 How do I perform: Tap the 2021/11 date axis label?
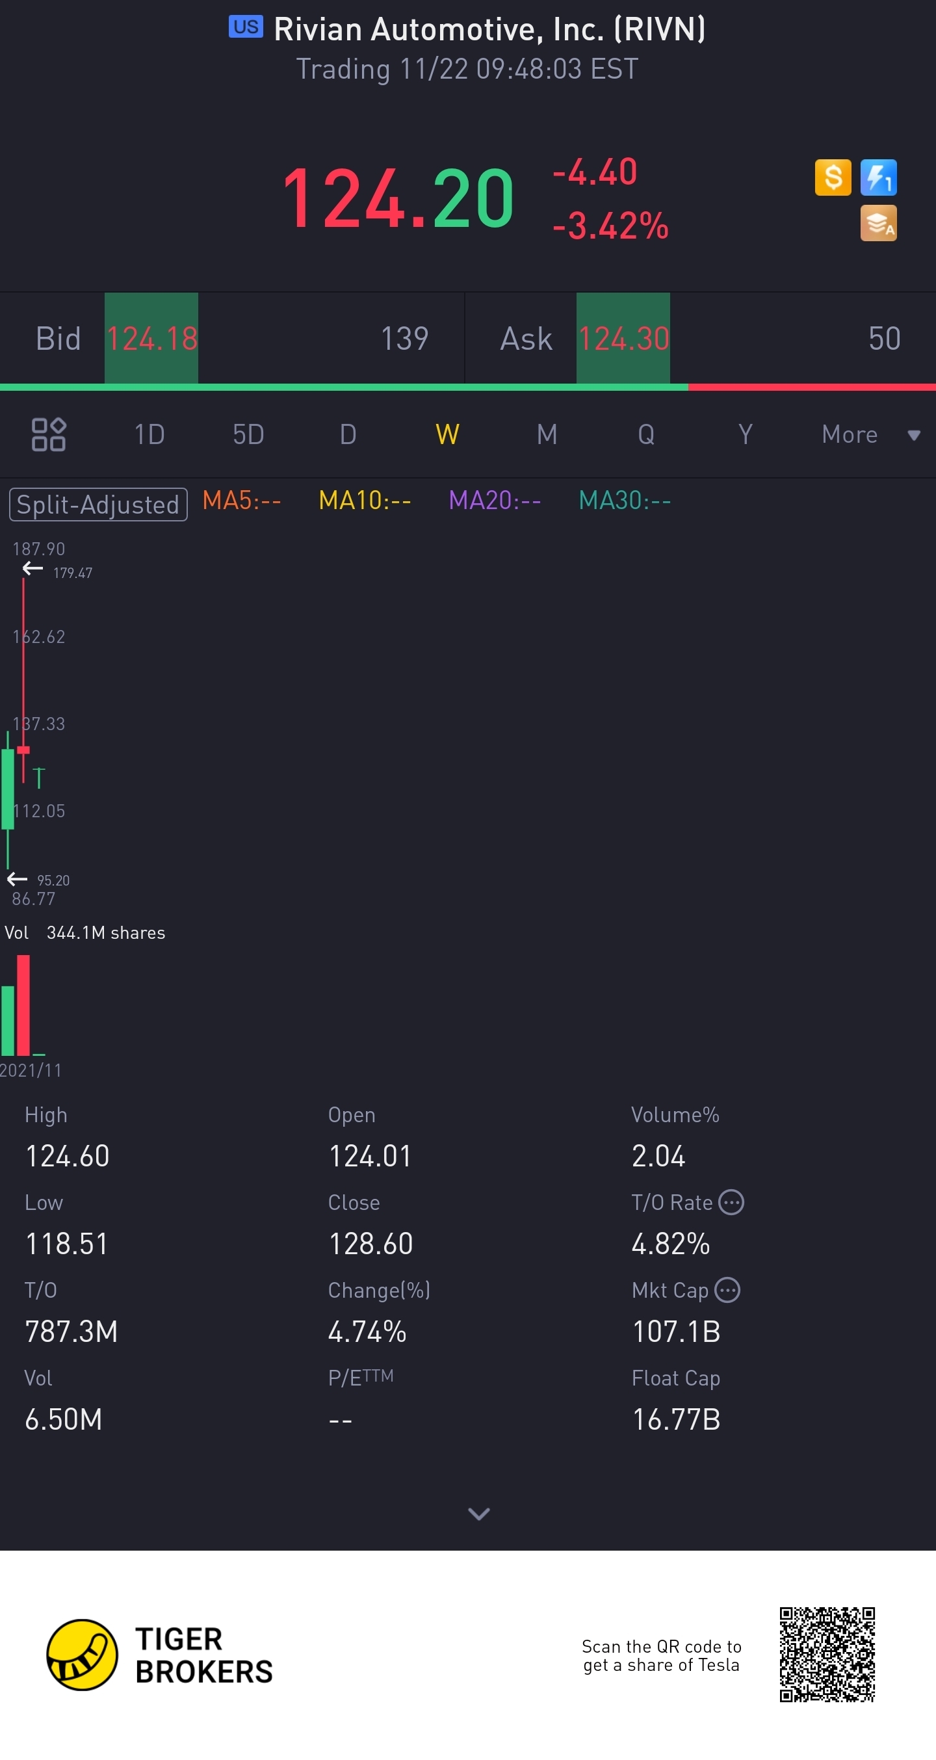pyautogui.click(x=31, y=1070)
